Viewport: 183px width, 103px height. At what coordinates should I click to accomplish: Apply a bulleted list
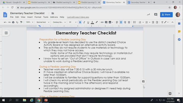tap(146, 22)
